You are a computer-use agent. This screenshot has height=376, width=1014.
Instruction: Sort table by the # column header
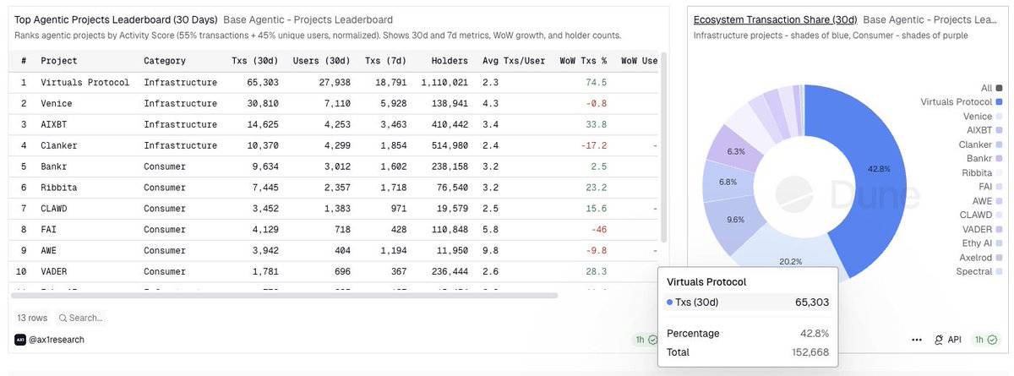click(x=24, y=61)
